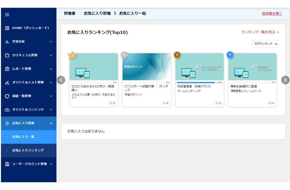290x190 pixels.
Task: Click the 28 favorites star on ITパスポート card
Action: 165,103
